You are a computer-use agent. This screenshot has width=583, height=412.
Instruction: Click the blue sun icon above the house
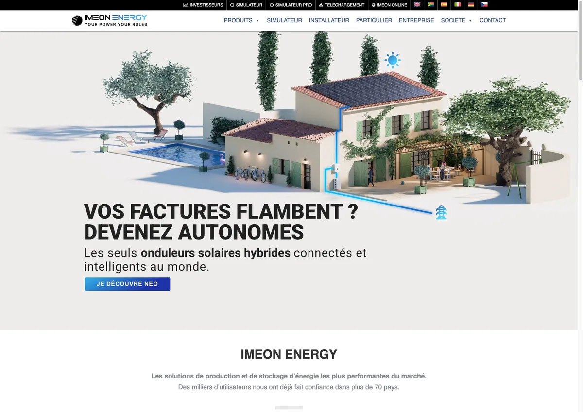[393, 60]
